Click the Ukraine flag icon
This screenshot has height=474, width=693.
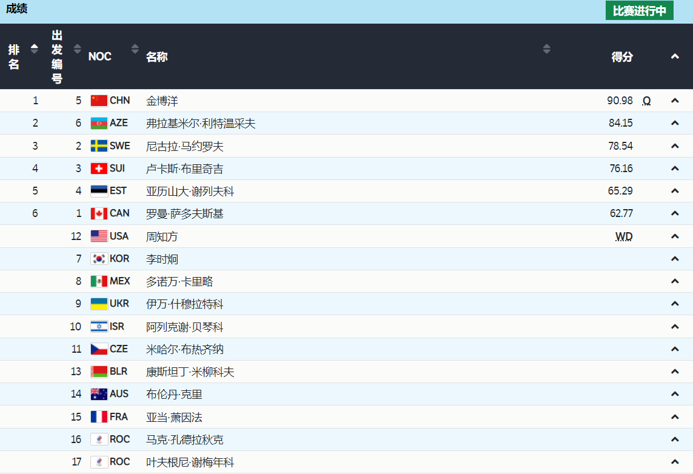pos(99,304)
